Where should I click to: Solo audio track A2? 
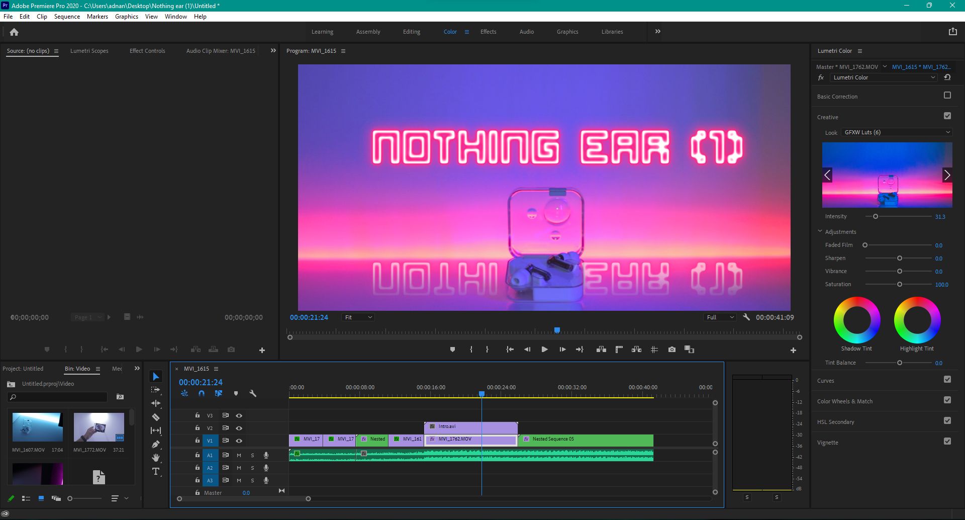coord(252,468)
